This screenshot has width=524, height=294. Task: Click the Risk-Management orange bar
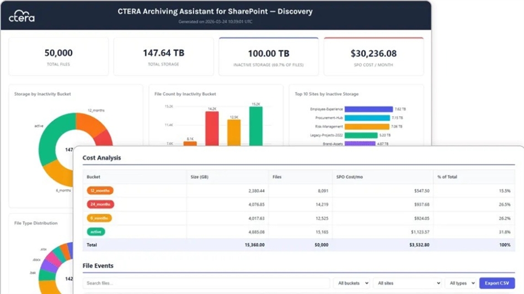coord(367,127)
